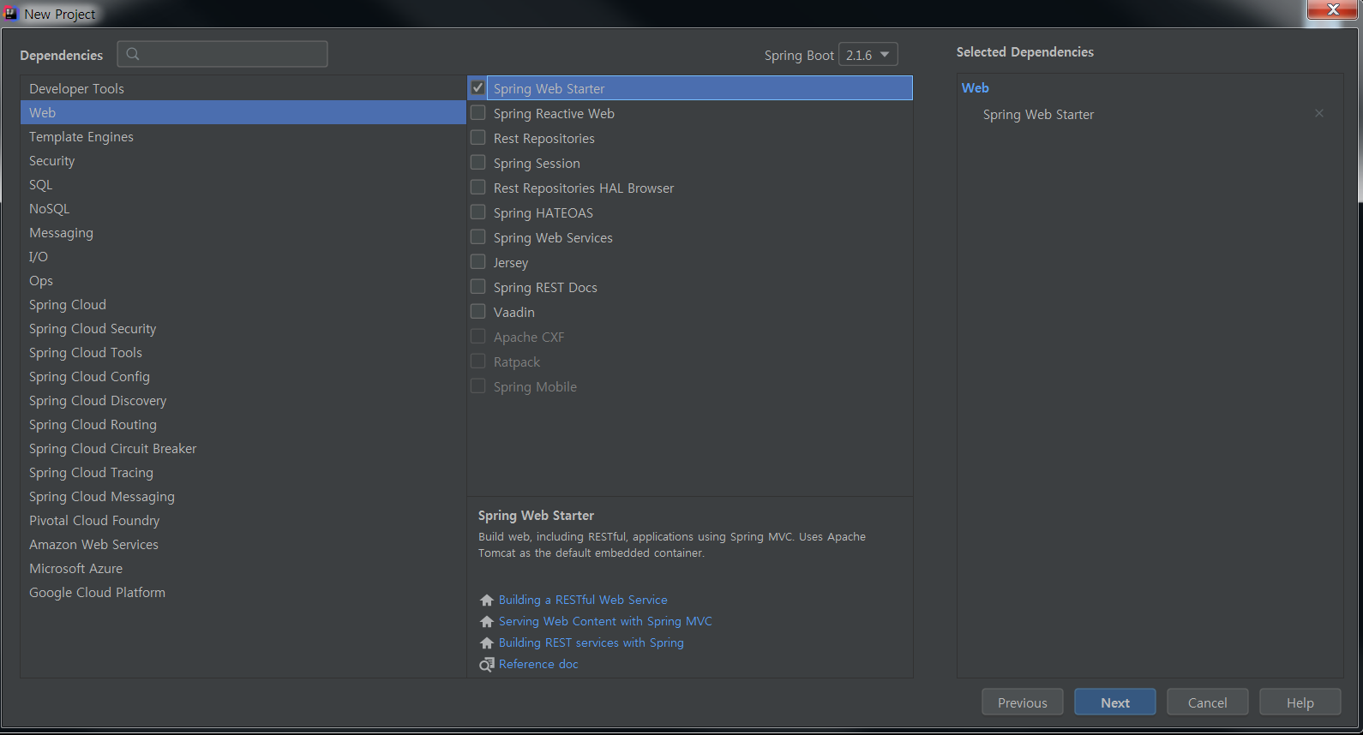Select the SQL category
This screenshot has width=1363, height=735.
[243, 184]
